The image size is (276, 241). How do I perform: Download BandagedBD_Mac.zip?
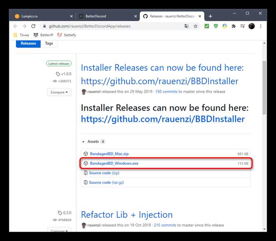pyautogui.click(x=109, y=154)
